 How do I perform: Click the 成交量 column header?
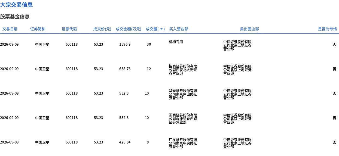[155, 29]
